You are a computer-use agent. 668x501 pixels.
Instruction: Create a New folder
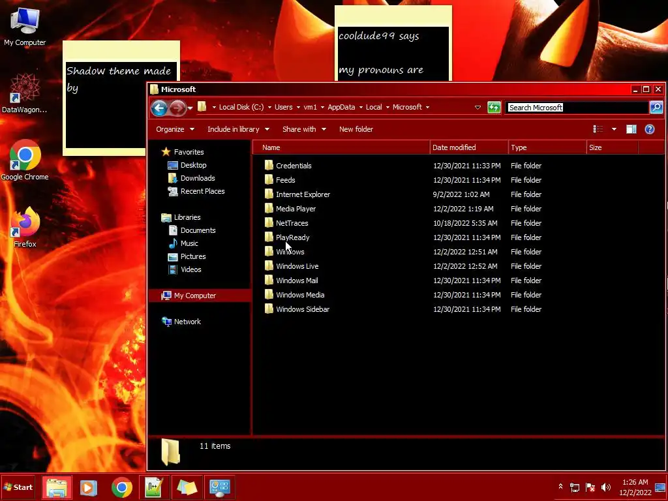pyautogui.click(x=356, y=129)
